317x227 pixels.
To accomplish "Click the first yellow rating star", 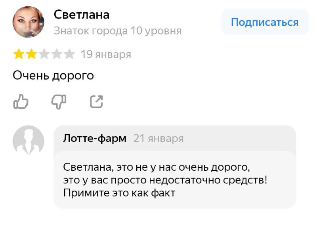I will coord(19,54).
